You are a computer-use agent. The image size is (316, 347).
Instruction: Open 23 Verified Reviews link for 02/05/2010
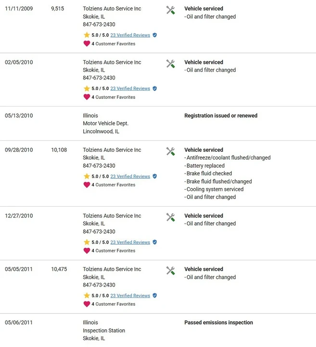point(130,89)
